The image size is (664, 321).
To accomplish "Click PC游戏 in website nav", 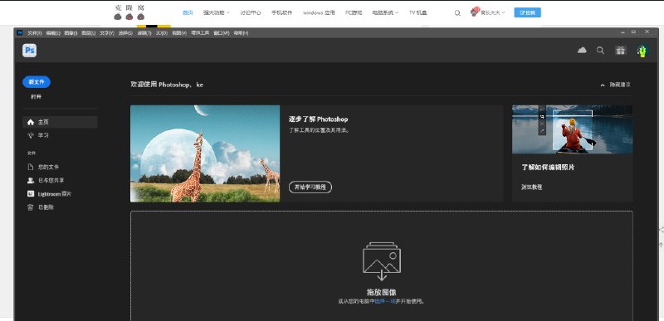I will 354,12.
